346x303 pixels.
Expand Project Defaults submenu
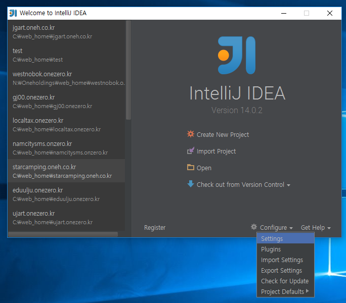pos(285,291)
